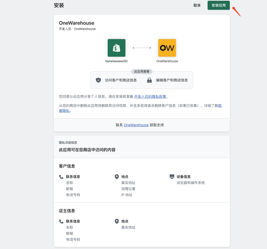
Task: Click the Shopify bag store icon
Action: [117, 48]
